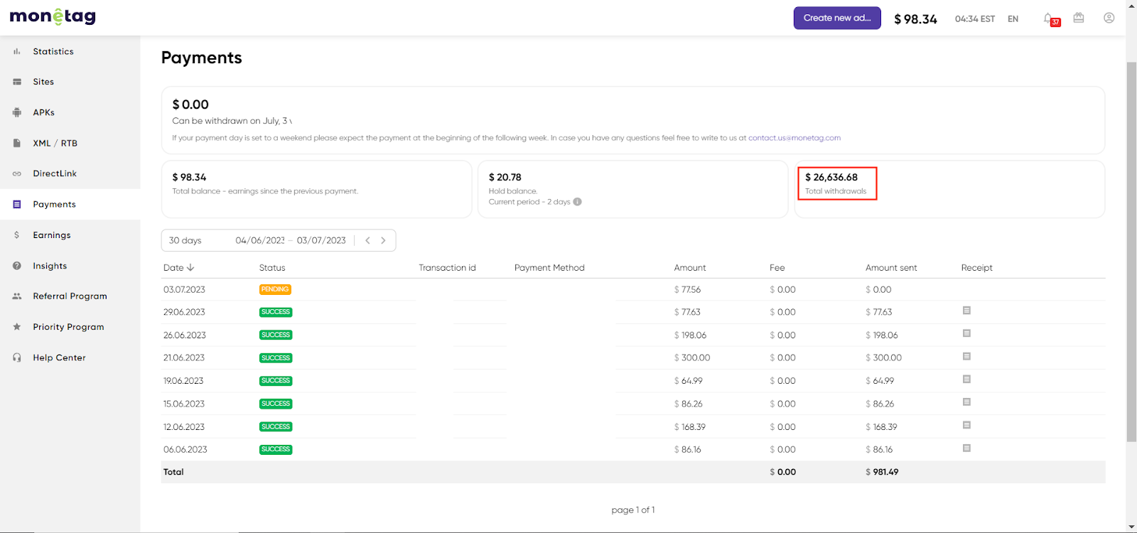Click the page vertical scrollbar
The height and width of the screenshot is (533, 1137).
pos(1131,249)
